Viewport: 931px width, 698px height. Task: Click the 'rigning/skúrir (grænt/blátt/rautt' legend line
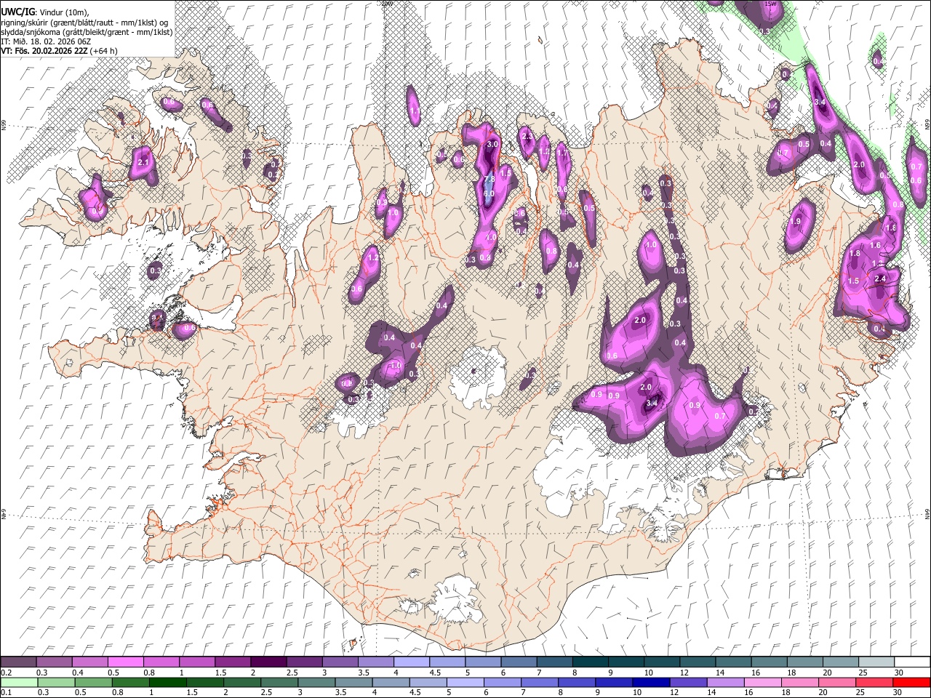pos(85,22)
